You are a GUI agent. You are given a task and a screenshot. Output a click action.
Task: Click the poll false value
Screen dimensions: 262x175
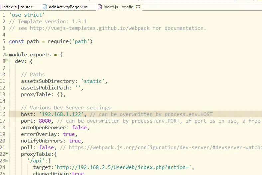(x=46, y=147)
